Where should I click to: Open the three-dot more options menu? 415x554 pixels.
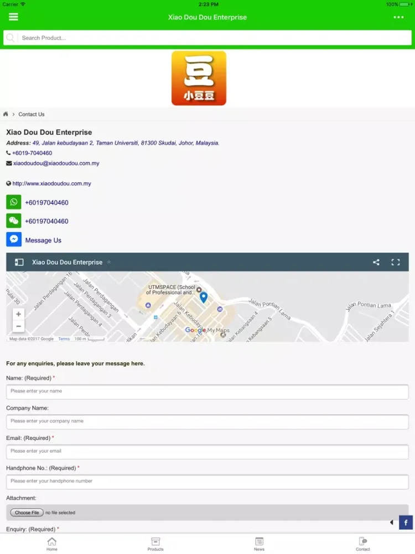pos(398,17)
